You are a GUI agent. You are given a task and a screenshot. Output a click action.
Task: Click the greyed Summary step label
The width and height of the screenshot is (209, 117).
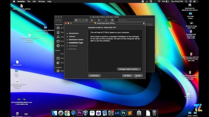pos(72,49)
